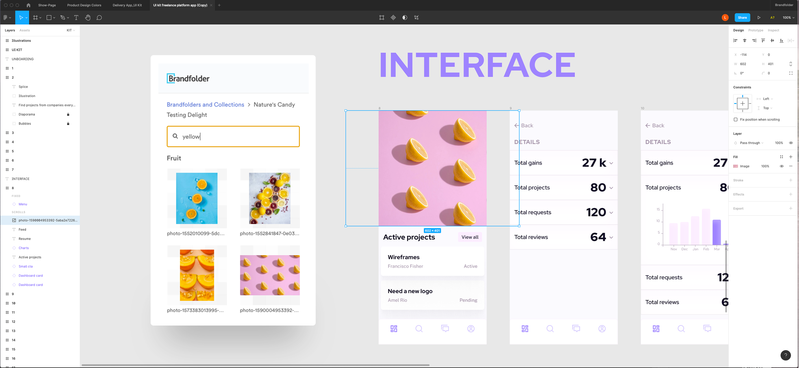Screen dimensions: 799x368
Task: Unlock the Diaporama layer
Action: click(68, 114)
